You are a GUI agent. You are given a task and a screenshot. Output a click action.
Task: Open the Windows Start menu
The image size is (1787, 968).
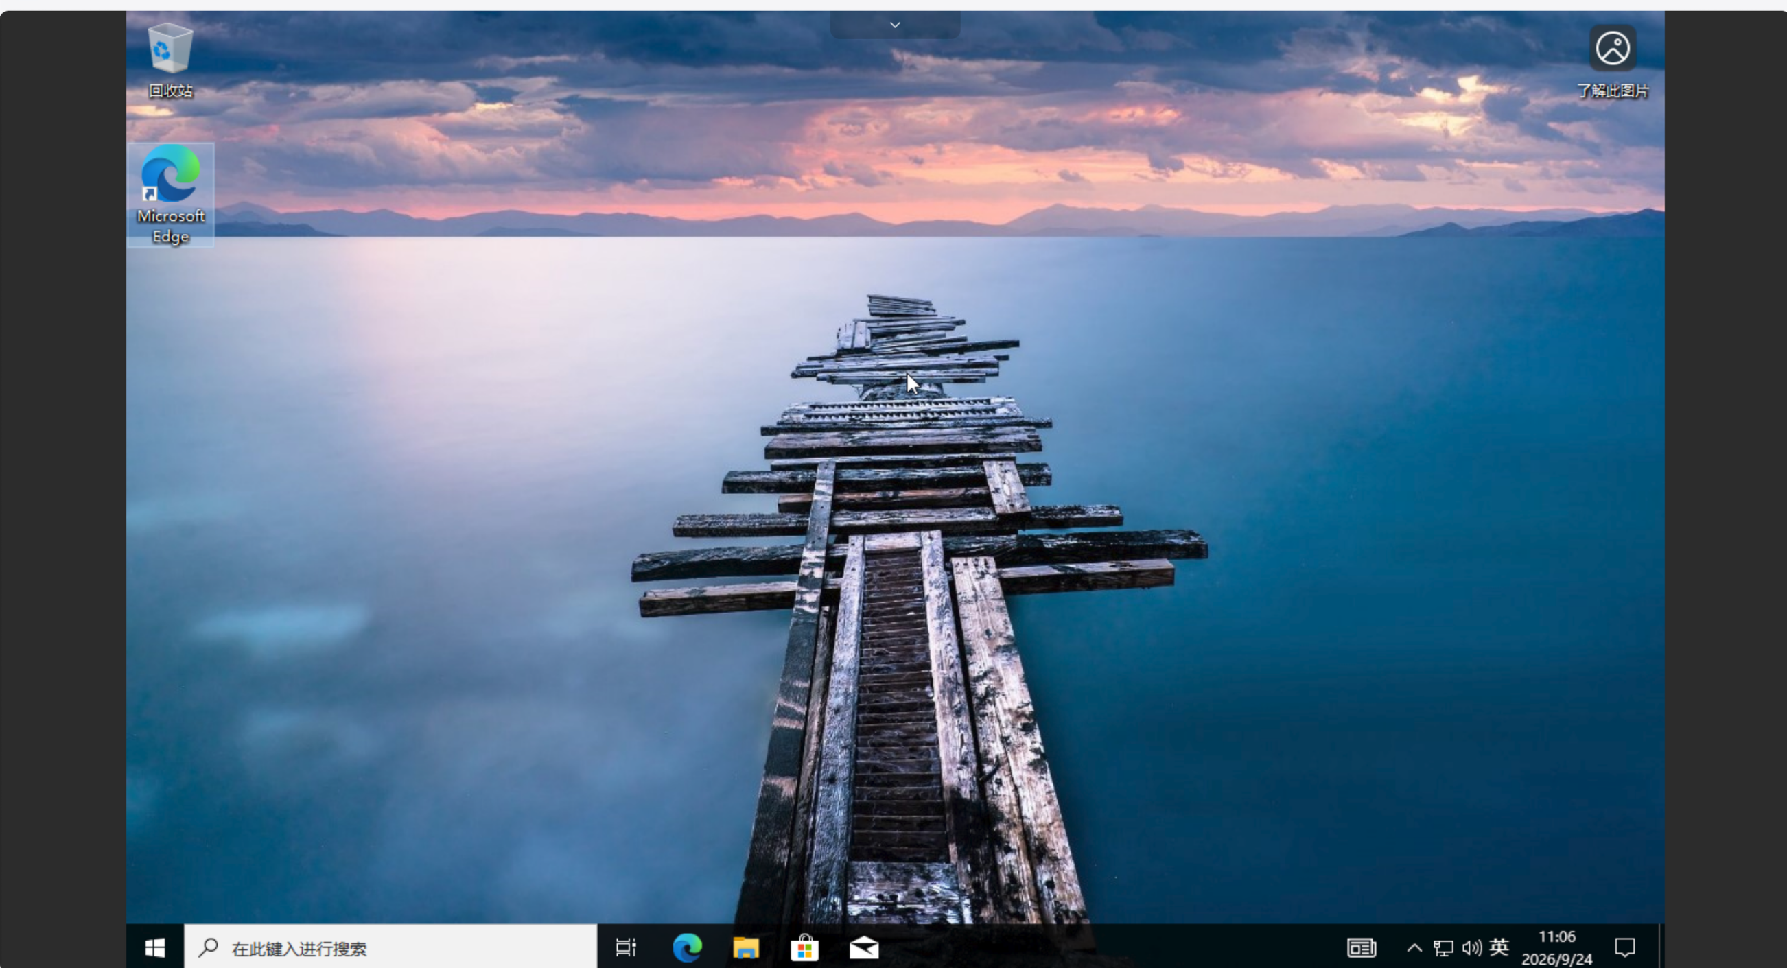[154, 947]
